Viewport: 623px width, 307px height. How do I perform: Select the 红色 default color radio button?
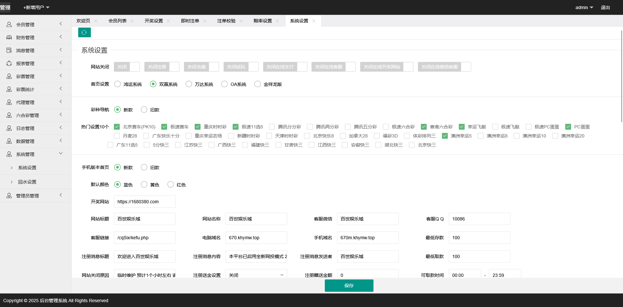coord(170,184)
